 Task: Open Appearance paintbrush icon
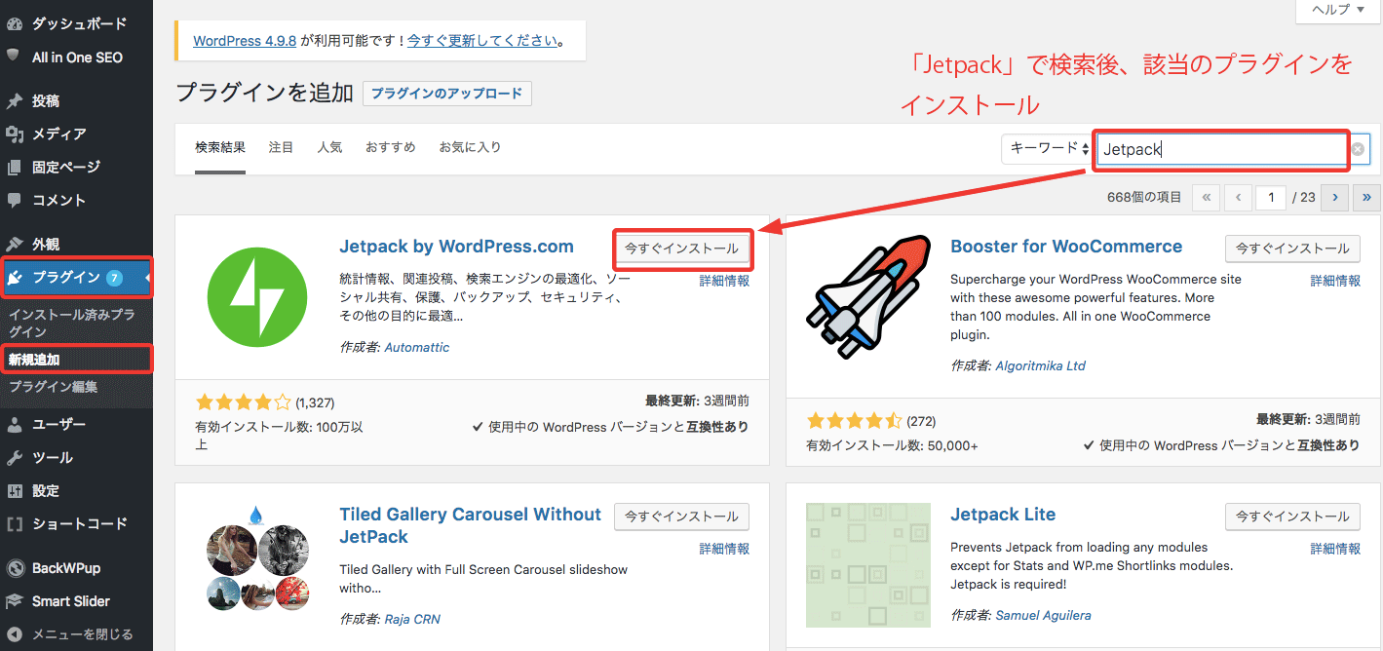tap(15, 244)
